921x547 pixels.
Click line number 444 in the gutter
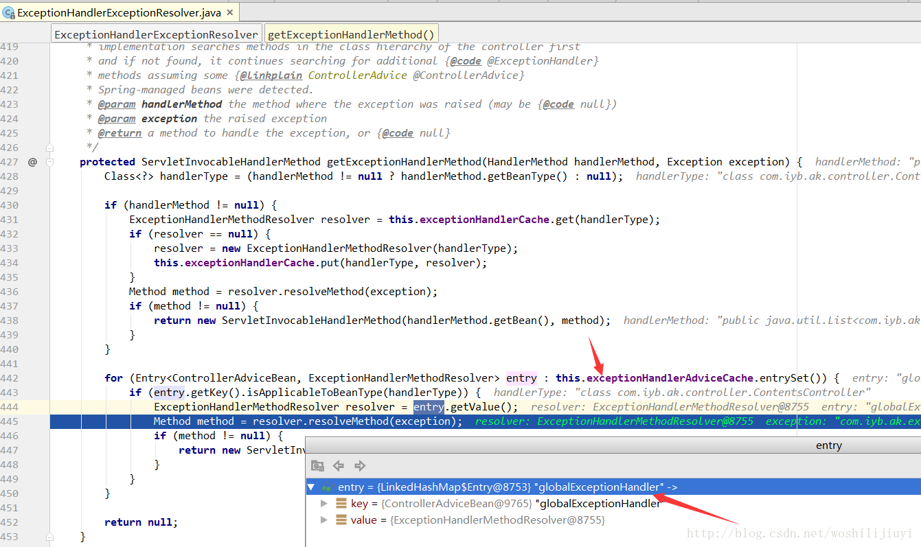[x=10, y=407]
